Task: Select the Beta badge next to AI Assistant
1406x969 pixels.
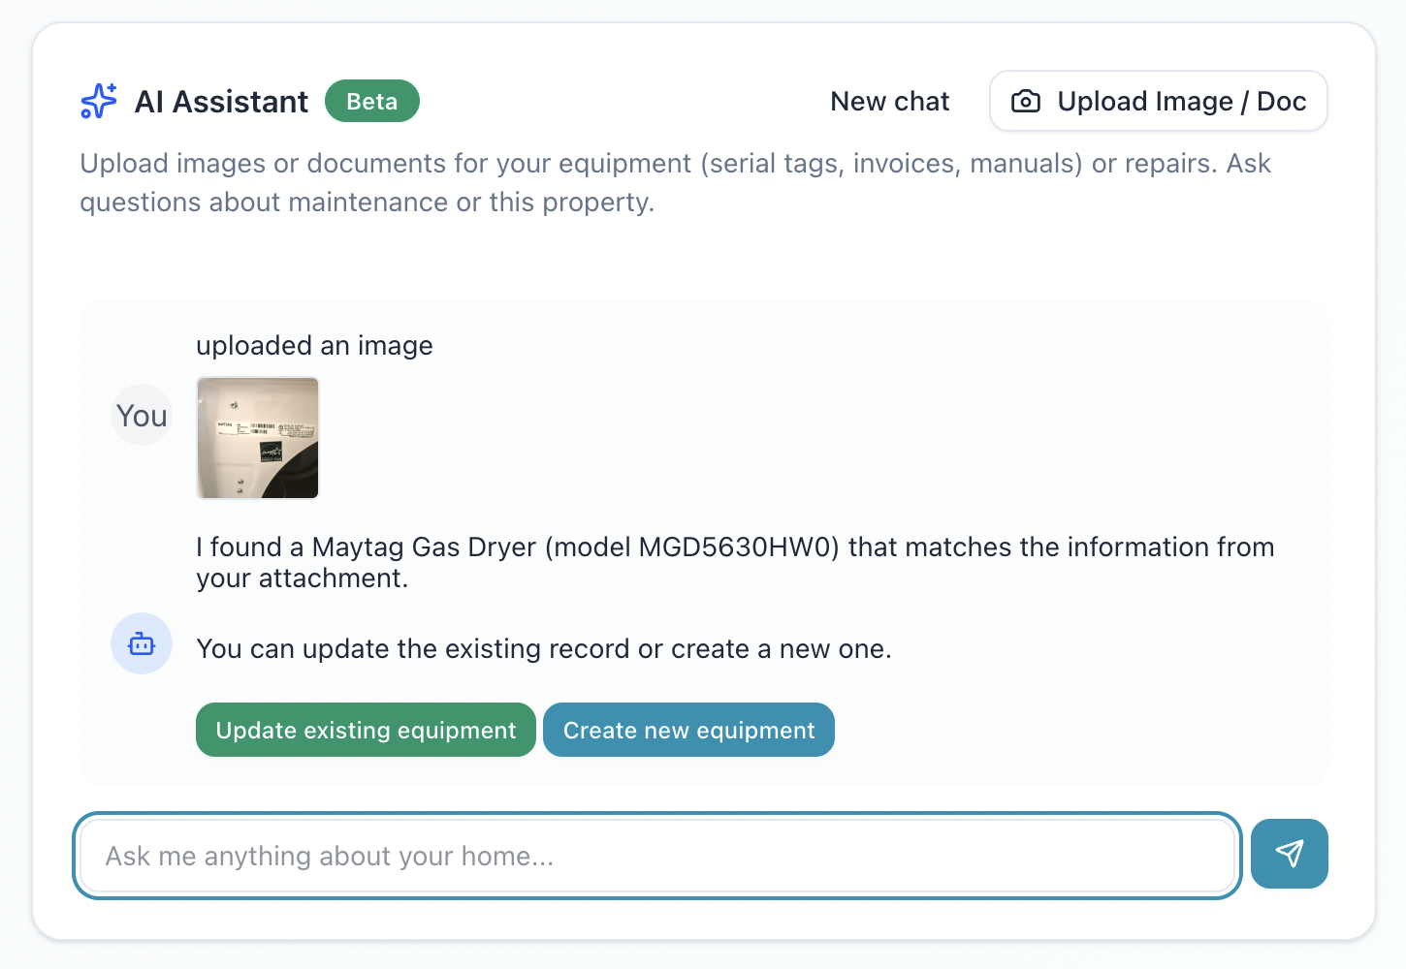Action: (x=372, y=100)
